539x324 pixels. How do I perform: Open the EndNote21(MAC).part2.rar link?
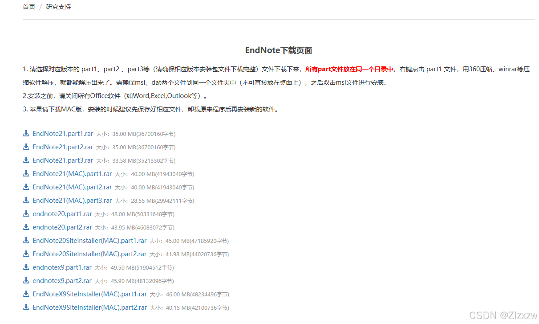[72, 187]
